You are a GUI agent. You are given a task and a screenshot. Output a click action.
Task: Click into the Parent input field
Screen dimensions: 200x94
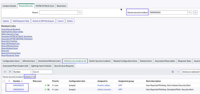pyautogui.click(x=58, y=12)
